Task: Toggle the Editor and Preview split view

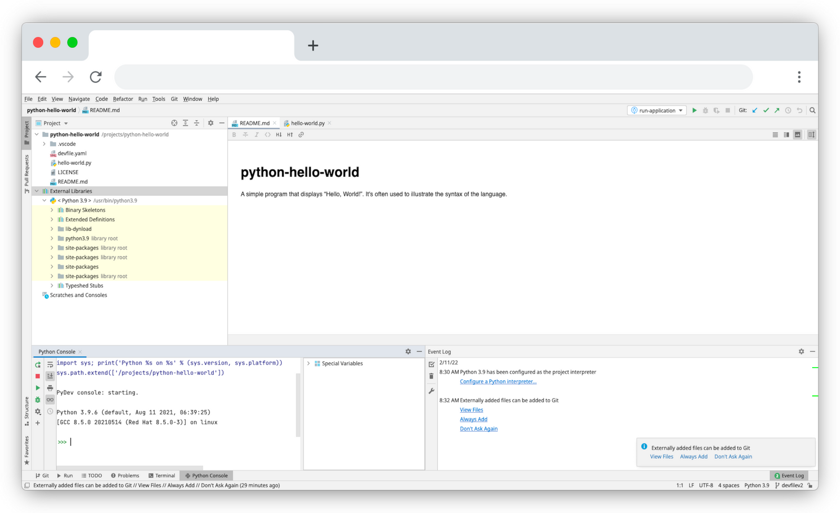Action: (786, 134)
